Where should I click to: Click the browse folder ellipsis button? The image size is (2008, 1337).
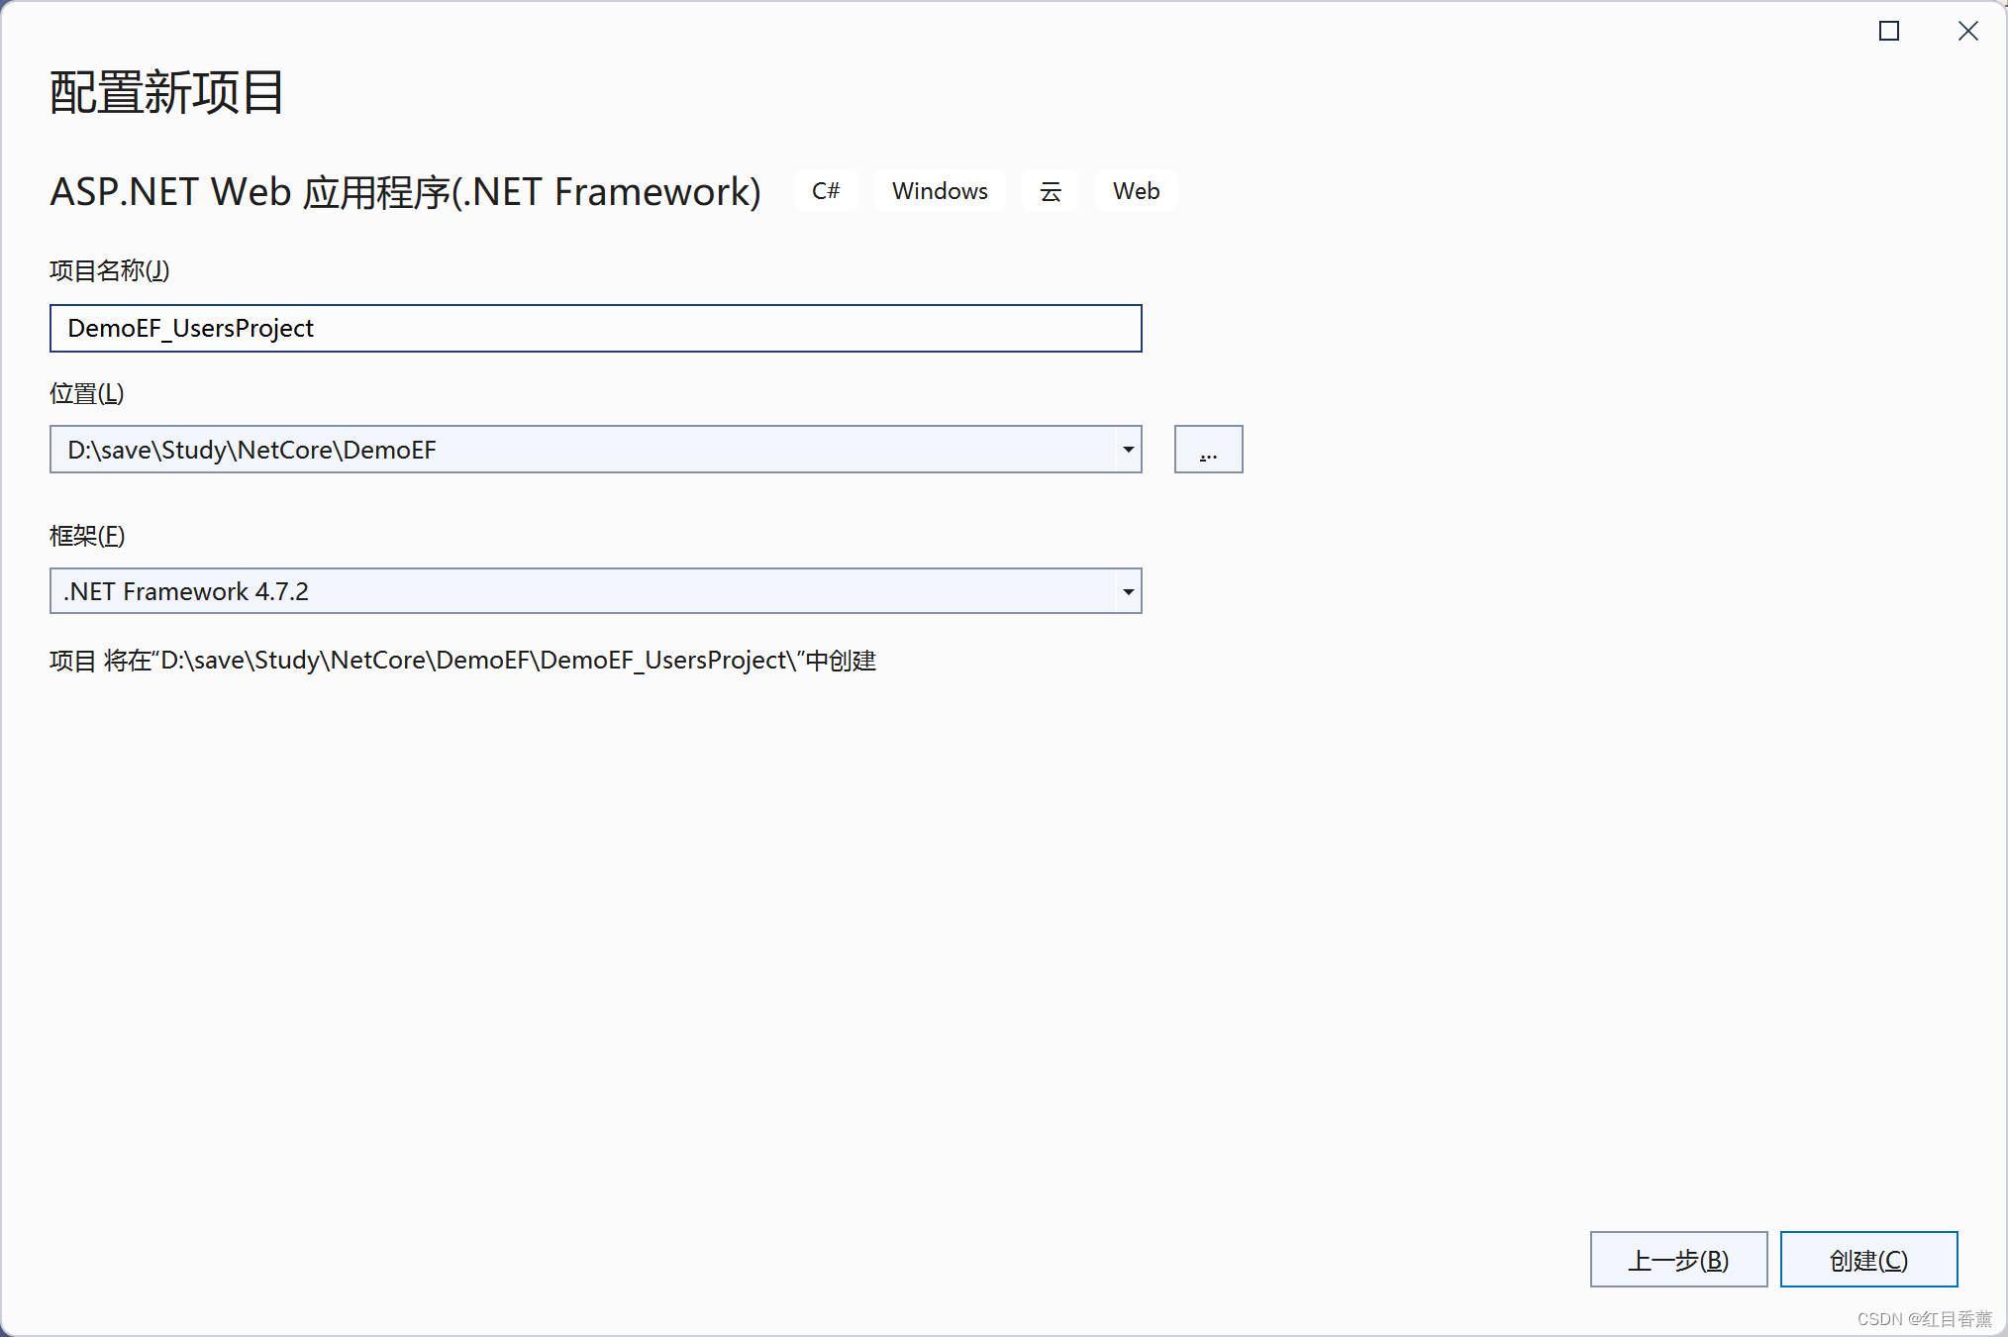1208,450
